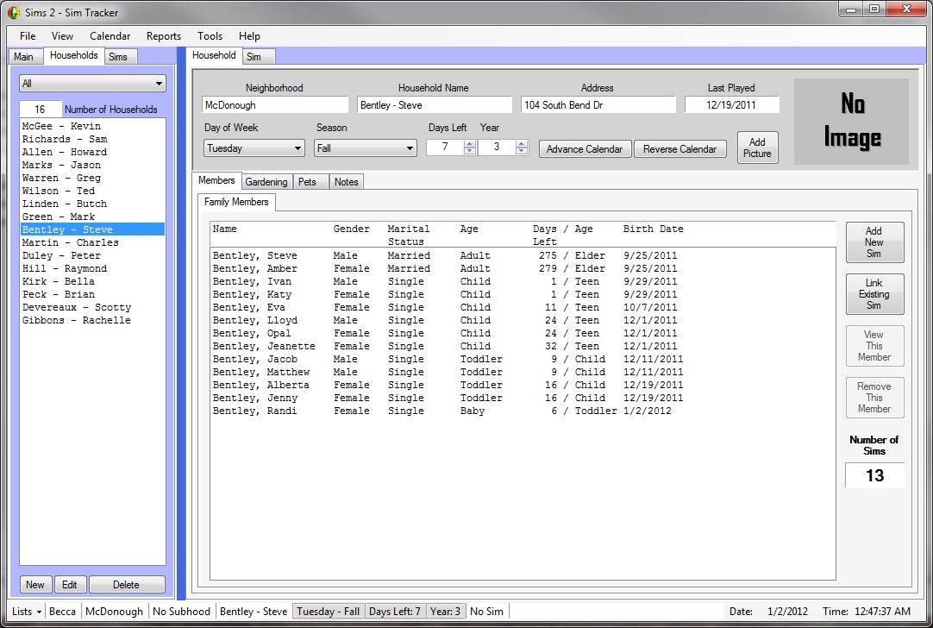Image resolution: width=933 pixels, height=628 pixels.
Task: Click the Add Picture button
Action: [757, 148]
